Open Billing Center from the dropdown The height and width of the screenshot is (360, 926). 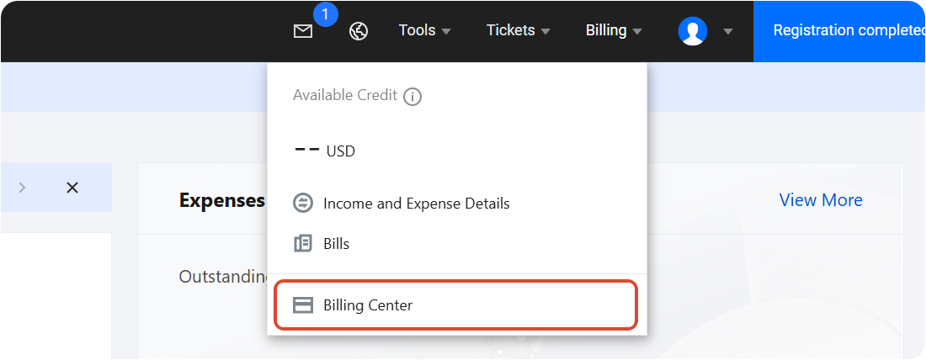coord(456,305)
